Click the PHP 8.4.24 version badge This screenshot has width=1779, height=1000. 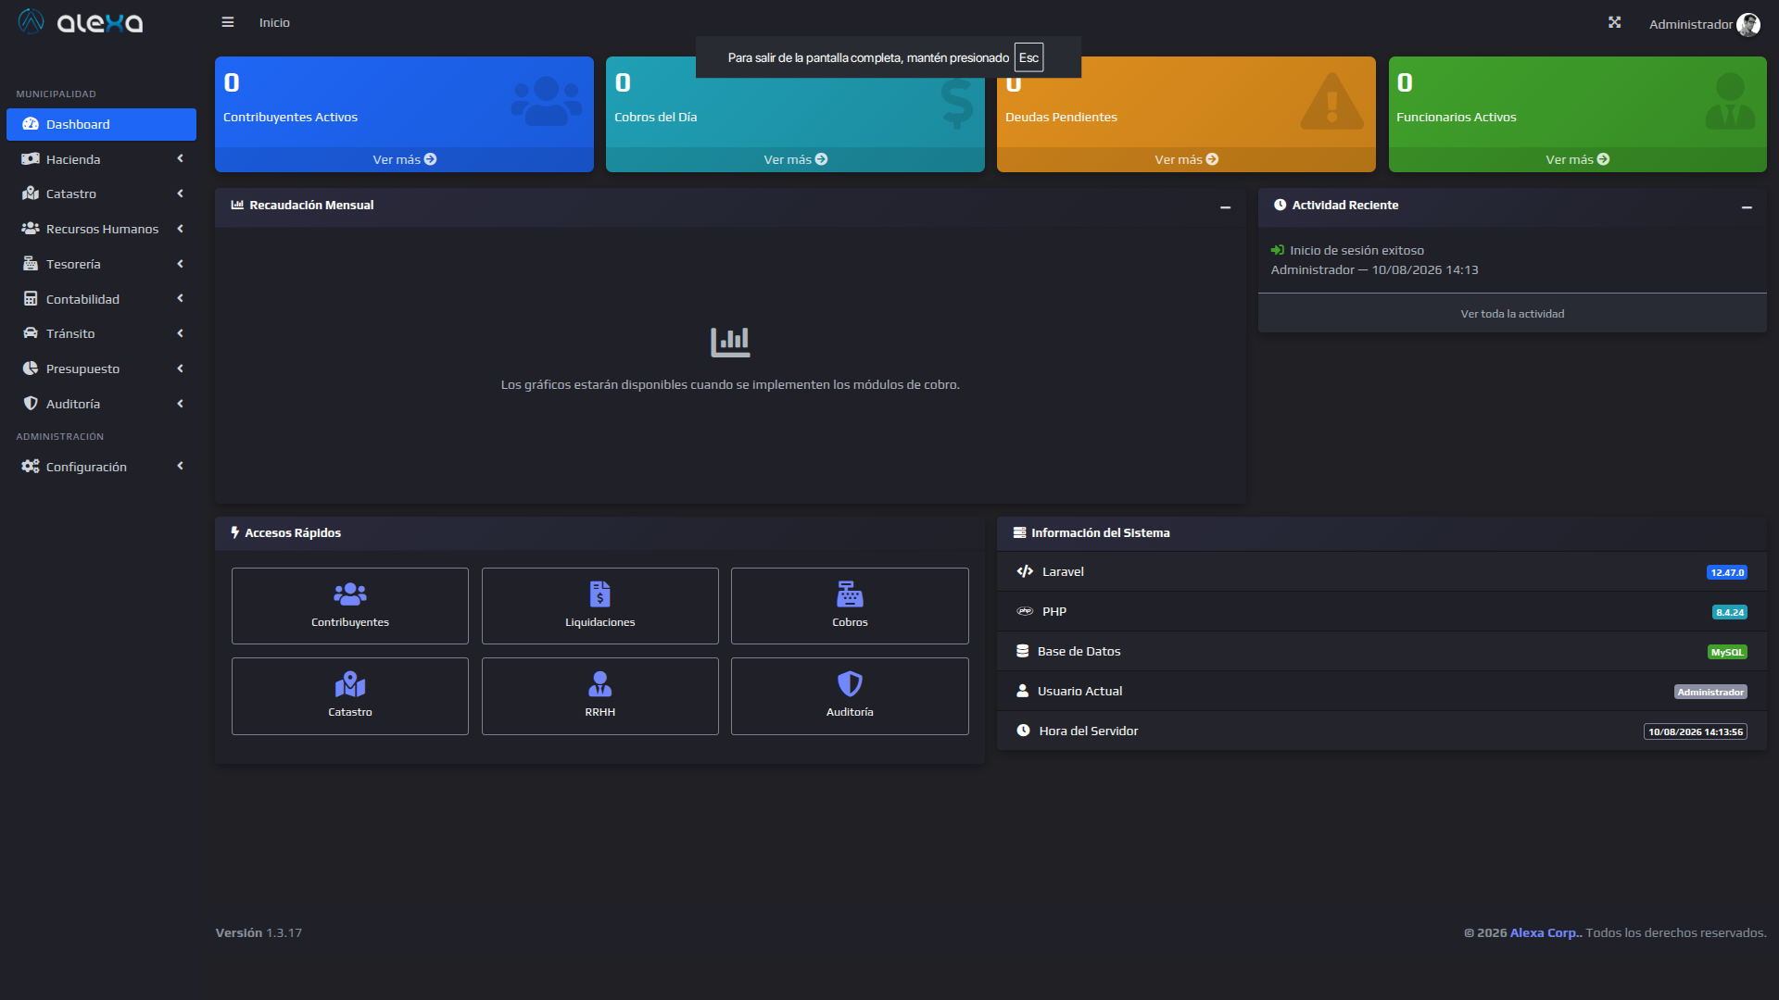(x=1729, y=612)
